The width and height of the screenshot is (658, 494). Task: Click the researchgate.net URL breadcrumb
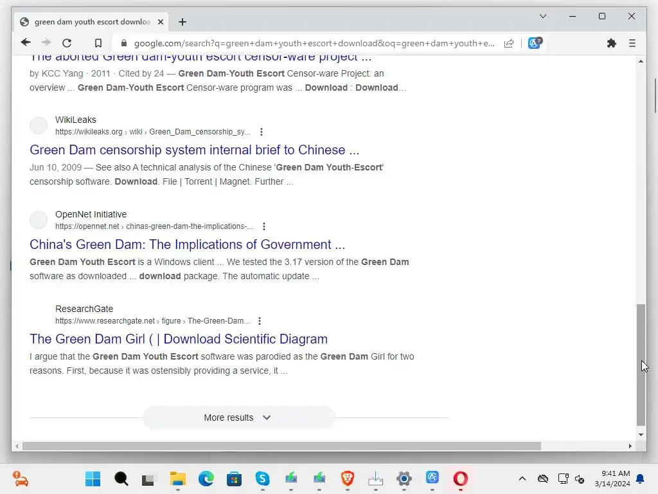(152, 321)
